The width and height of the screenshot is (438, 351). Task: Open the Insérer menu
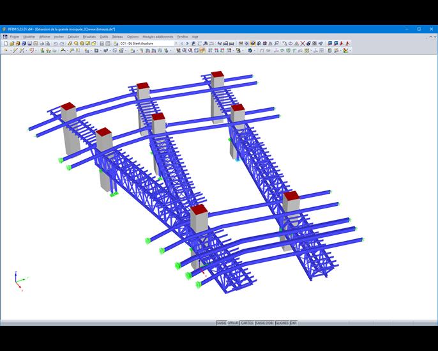tap(59, 36)
